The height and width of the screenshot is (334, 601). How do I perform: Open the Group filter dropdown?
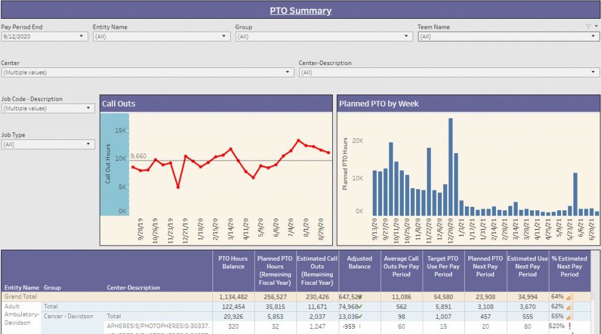(x=405, y=36)
